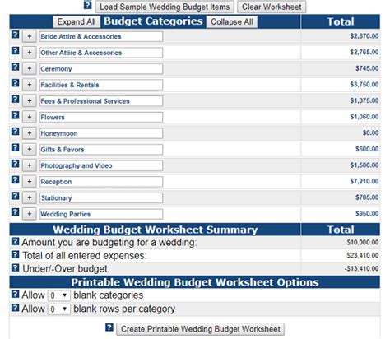The height and width of the screenshot is (339, 390).
Task: Click help icon for blank categories option
Action: pos(16,294)
